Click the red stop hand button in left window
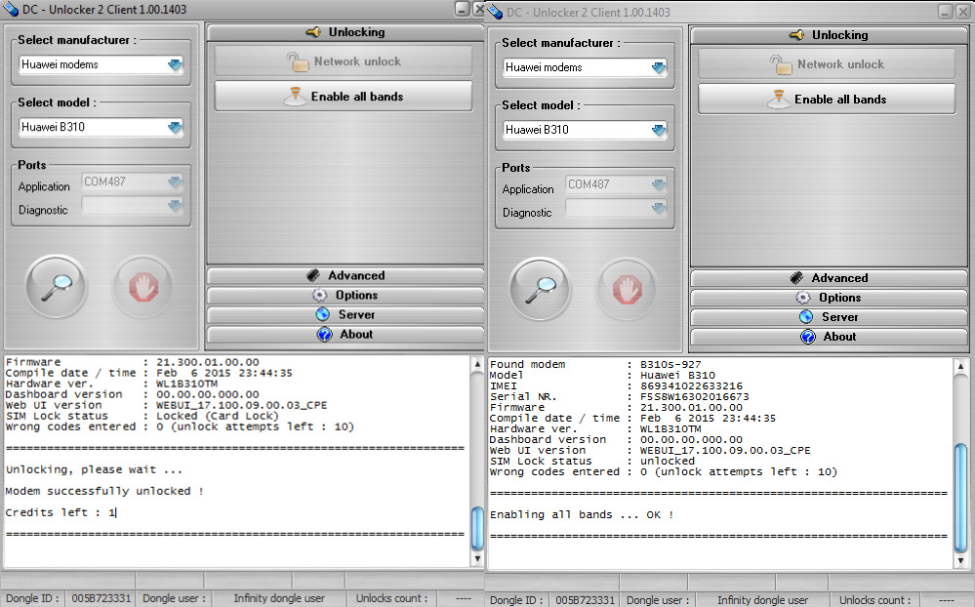 tap(143, 287)
